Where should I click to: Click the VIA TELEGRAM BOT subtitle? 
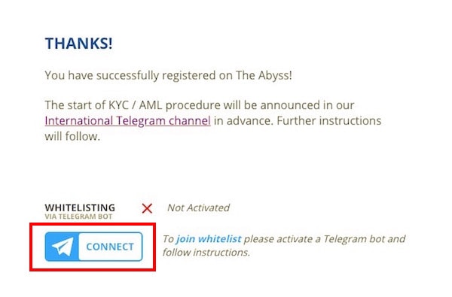pyautogui.click(x=78, y=217)
